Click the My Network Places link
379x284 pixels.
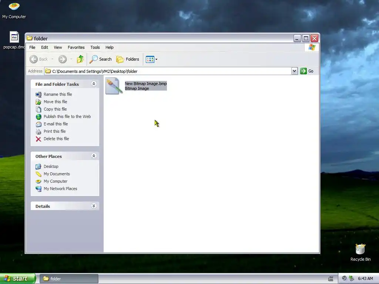click(60, 189)
